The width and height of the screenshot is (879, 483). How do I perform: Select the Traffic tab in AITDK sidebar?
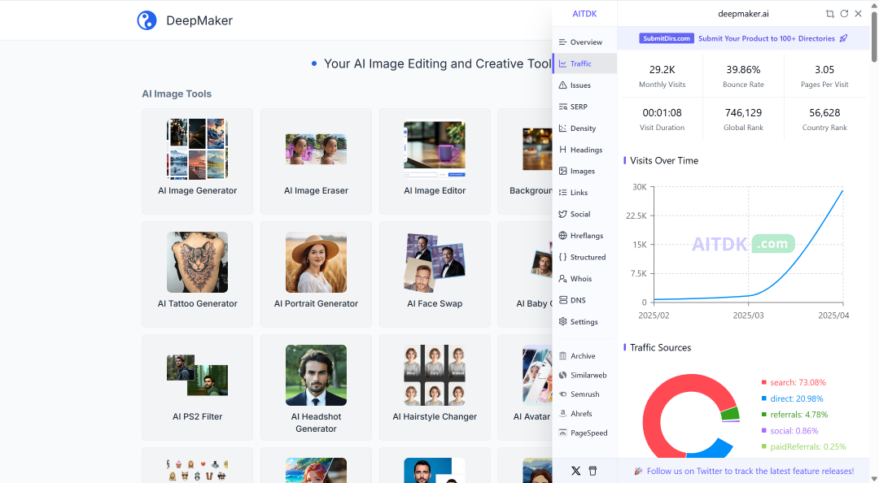(x=584, y=64)
